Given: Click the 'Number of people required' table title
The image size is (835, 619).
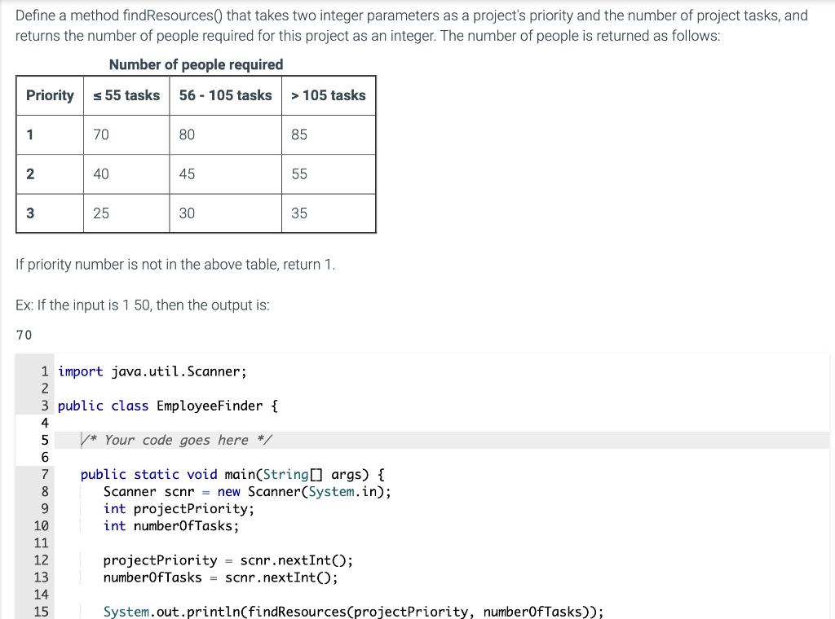Looking at the screenshot, I should [196, 64].
